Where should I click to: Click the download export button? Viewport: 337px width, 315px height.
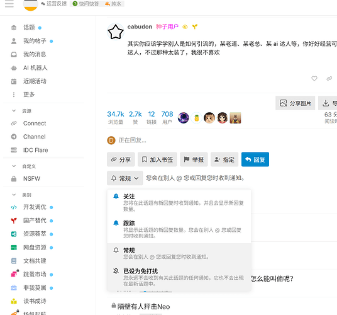point(328,103)
